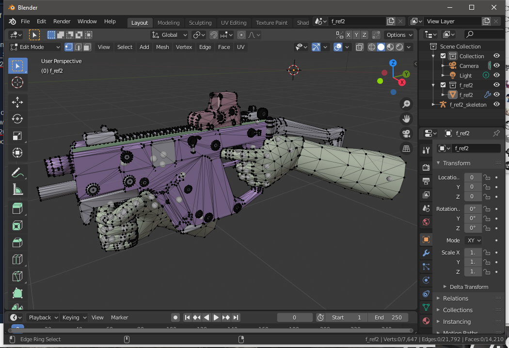Open the Mesh menu
The width and height of the screenshot is (509, 348).
click(x=162, y=47)
